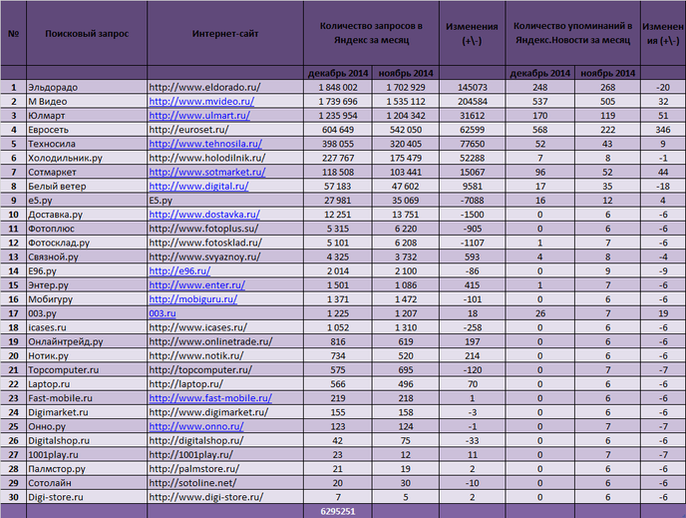Open the enter.ru hyperlink

click(196, 285)
